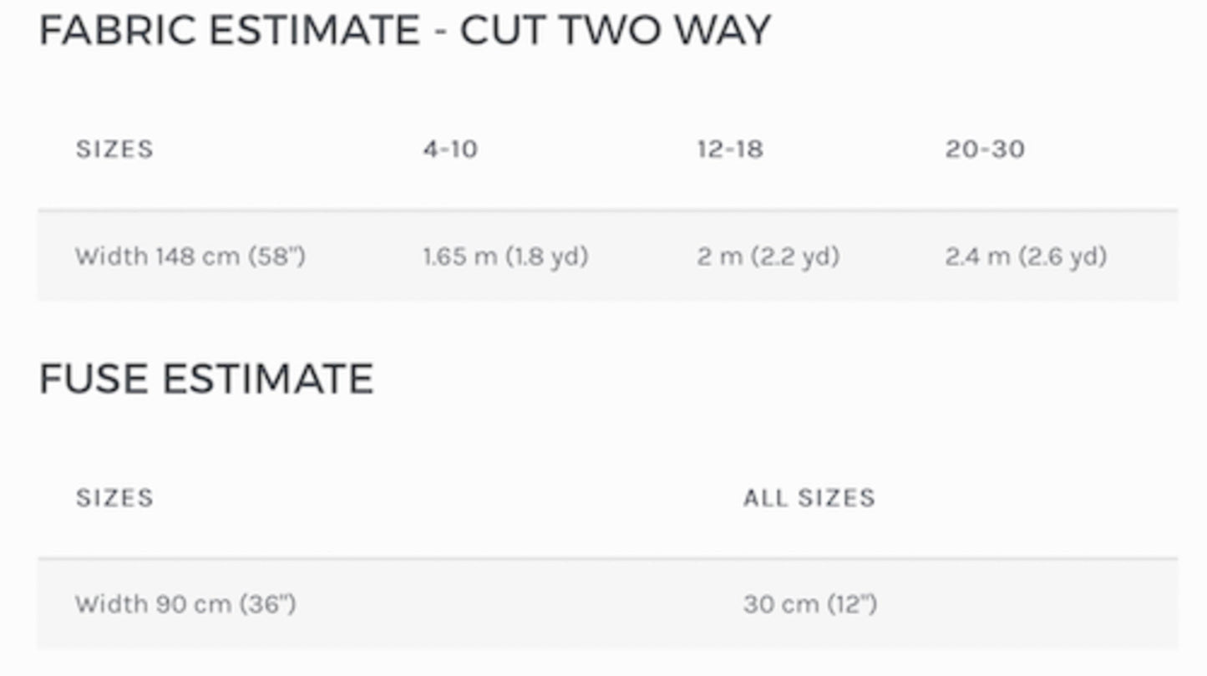Select the Width 148 cm (58") row label
Image resolution: width=1207 pixels, height=676 pixels.
click(190, 256)
